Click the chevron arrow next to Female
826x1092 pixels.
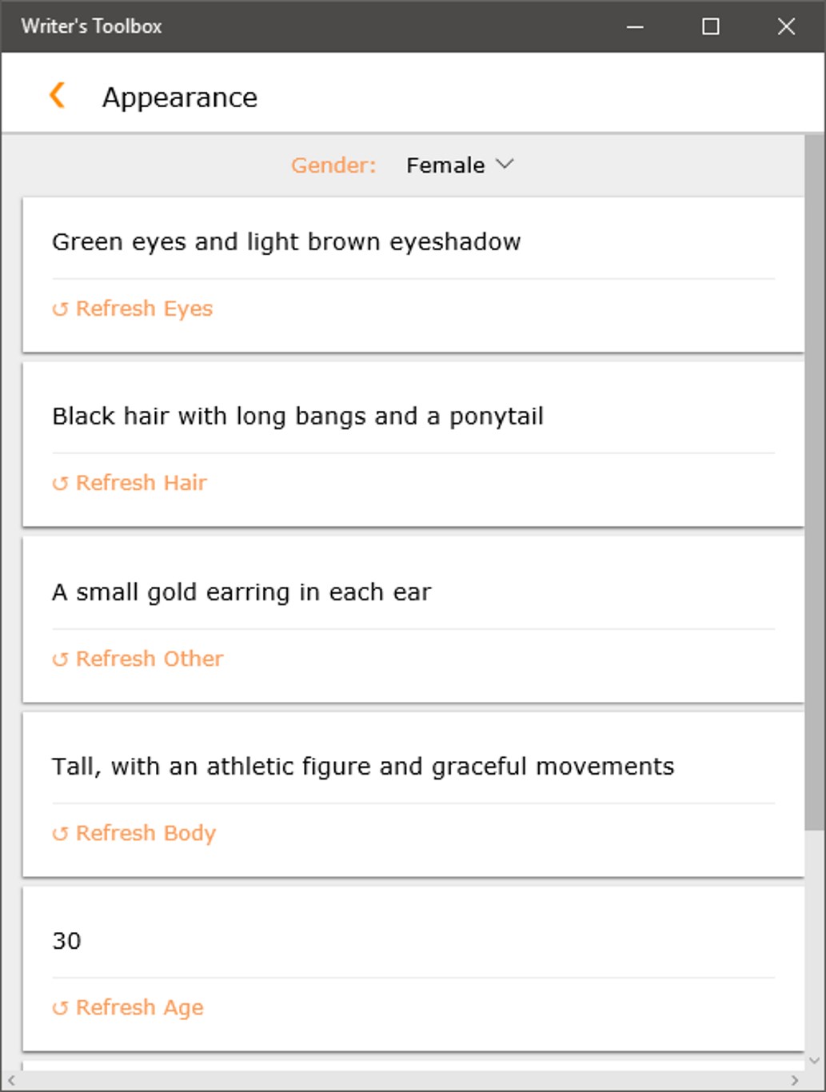tap(505, 164)
